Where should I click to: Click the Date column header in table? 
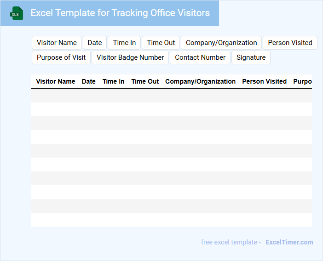tap(89, 81)
